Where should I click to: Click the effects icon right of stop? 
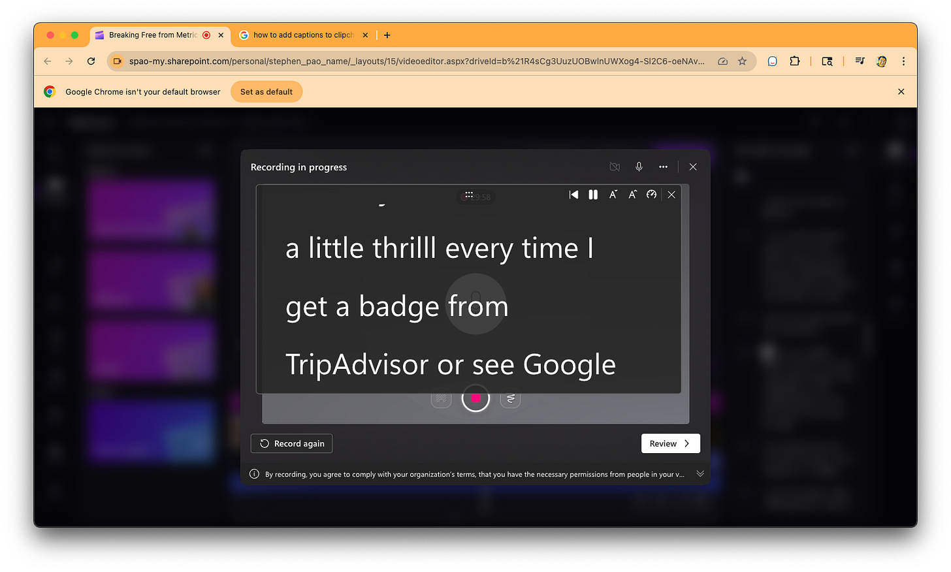click(x=510, y=398)
